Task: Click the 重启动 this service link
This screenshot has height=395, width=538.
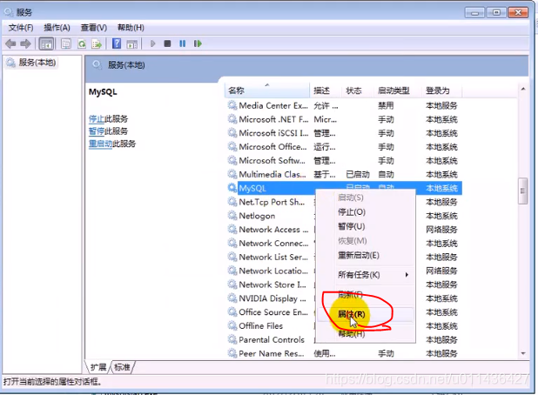Action: click(x=100, y=144)
